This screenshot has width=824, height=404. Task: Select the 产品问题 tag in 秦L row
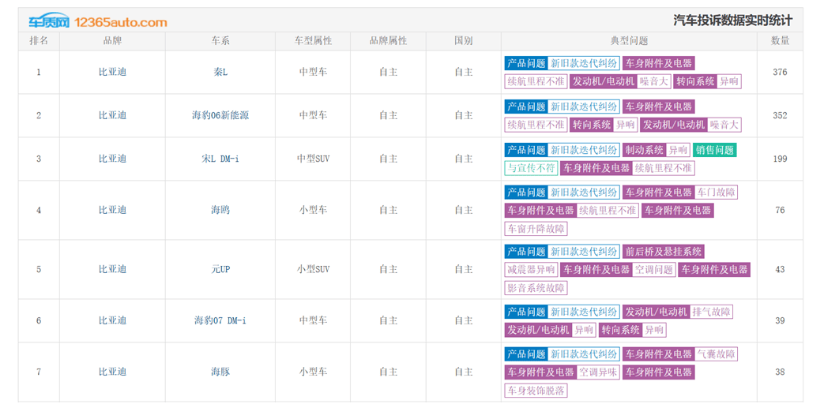click(526, 63)
